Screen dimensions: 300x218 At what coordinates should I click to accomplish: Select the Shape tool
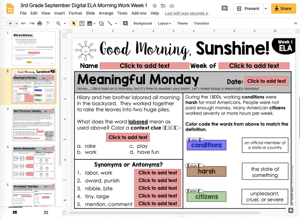point(101,24)
